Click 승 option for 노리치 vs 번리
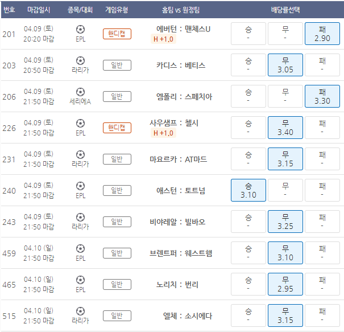Image resolution: width=344 pixels, height=332 pixels. pyautogui.click(x=248, y=284)
